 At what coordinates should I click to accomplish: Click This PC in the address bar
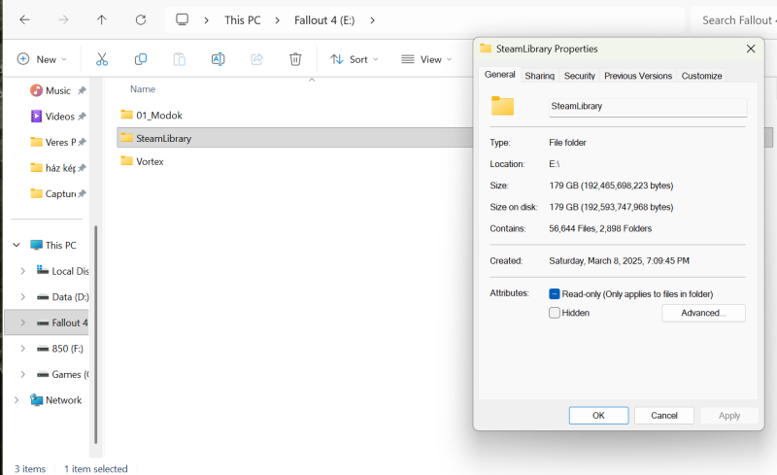242,20
